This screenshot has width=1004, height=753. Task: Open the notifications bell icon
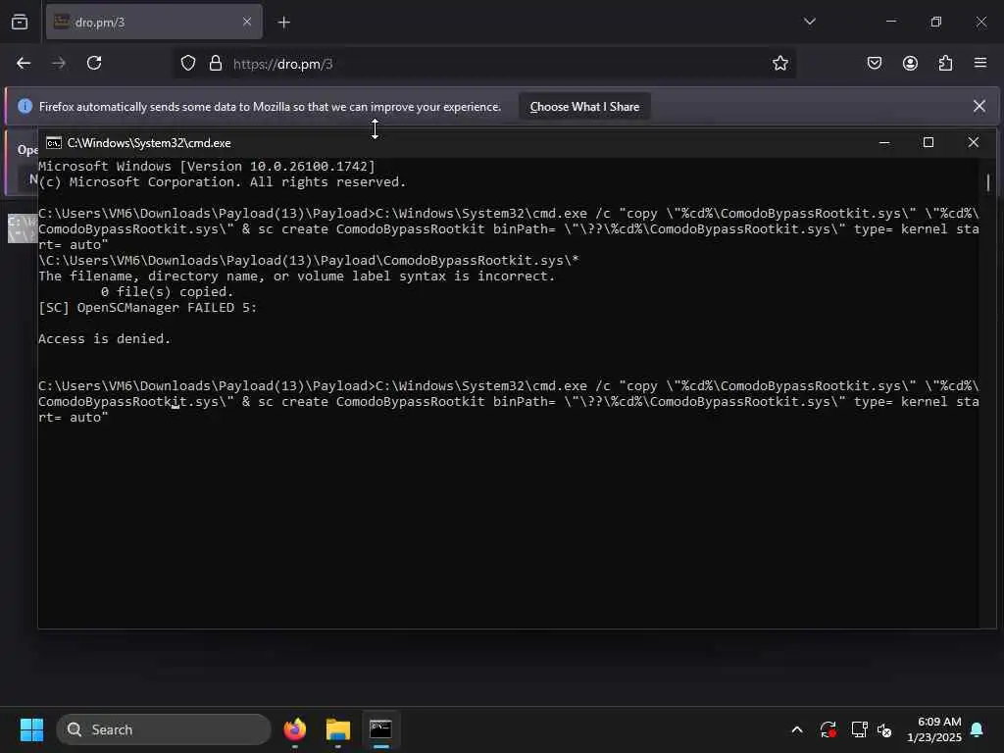[x=978, y=729]
